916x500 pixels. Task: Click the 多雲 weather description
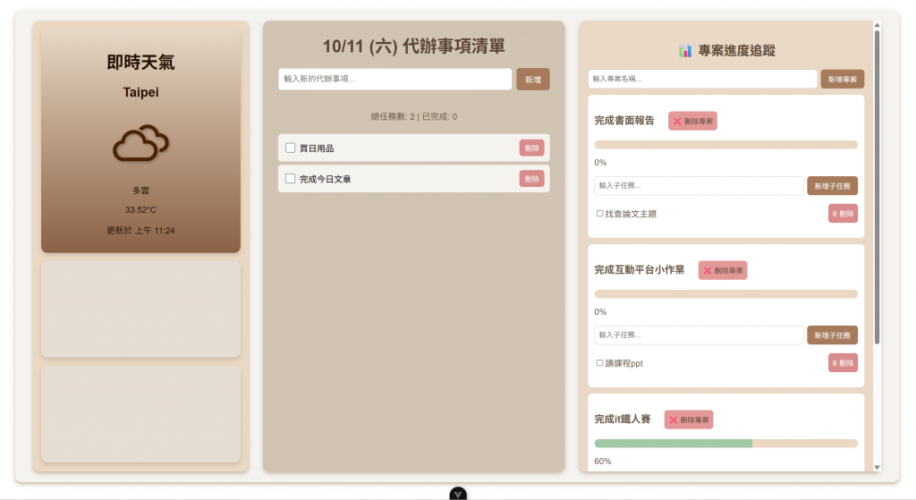pos(140,191)
